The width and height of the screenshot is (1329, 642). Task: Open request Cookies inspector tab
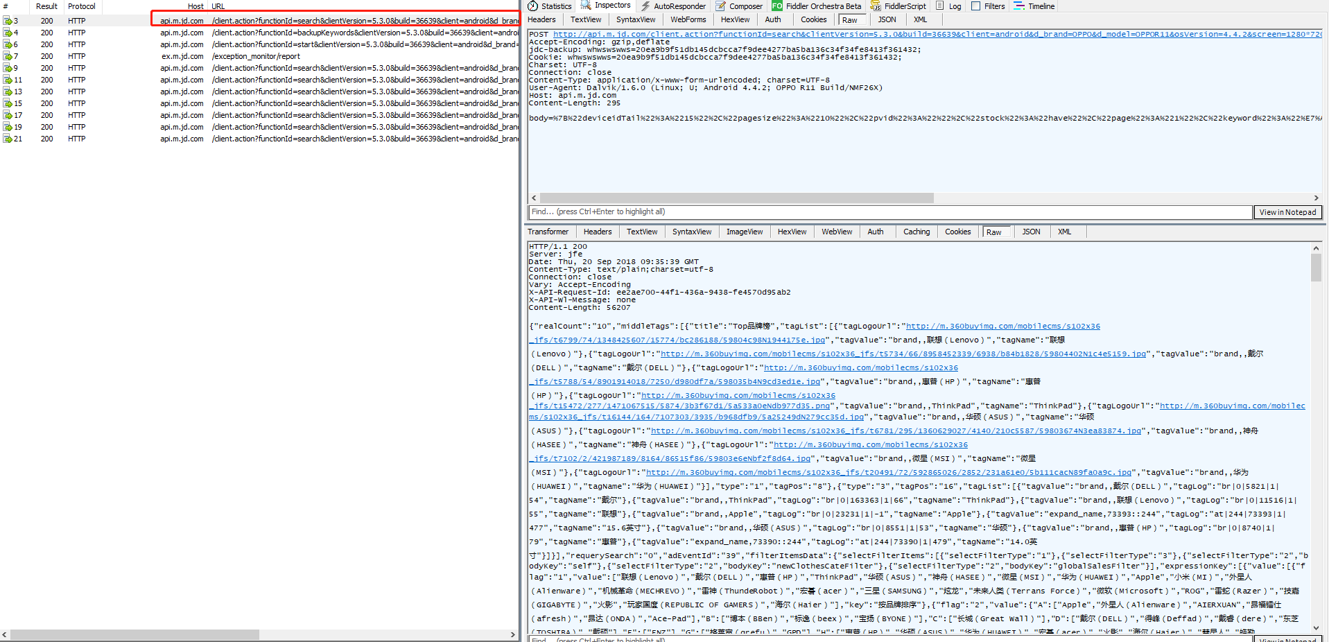(814, 19)
